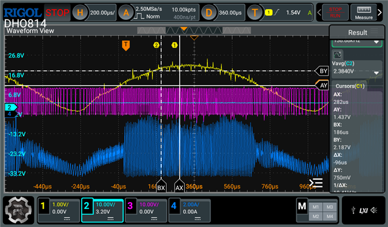388x227 pixels.
Task: Toggle math channel M2
Action: (315, 216)
